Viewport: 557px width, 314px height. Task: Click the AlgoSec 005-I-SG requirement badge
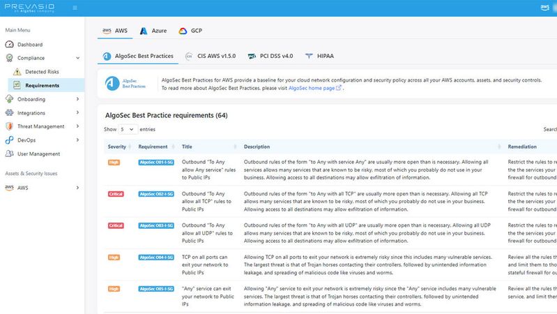coord(156,289)
